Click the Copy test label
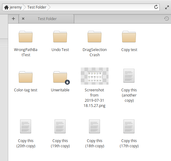 (x=129, y=50)
